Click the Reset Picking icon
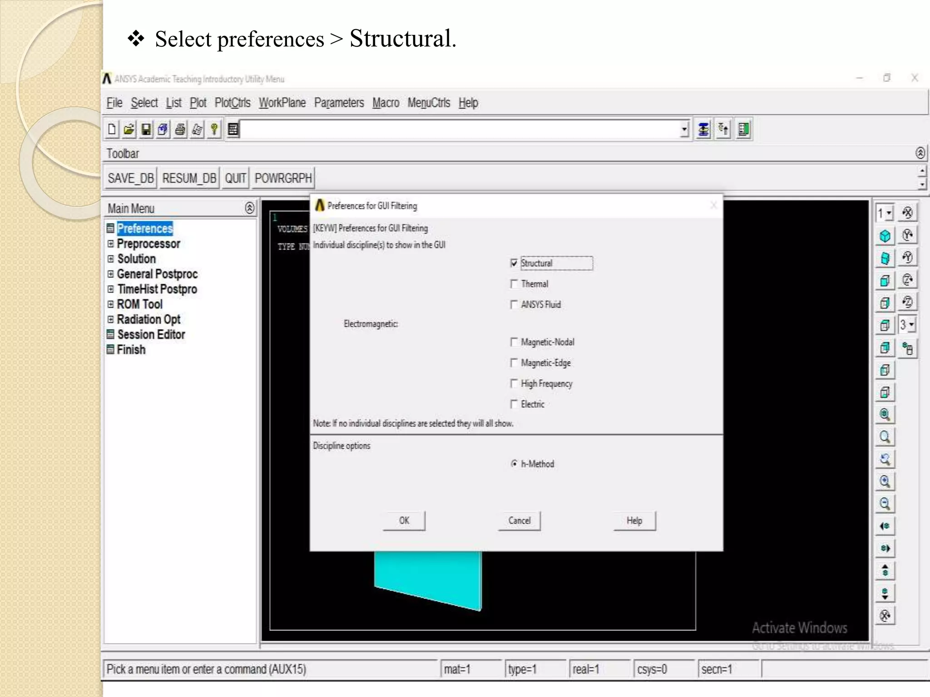 (723, 130)
